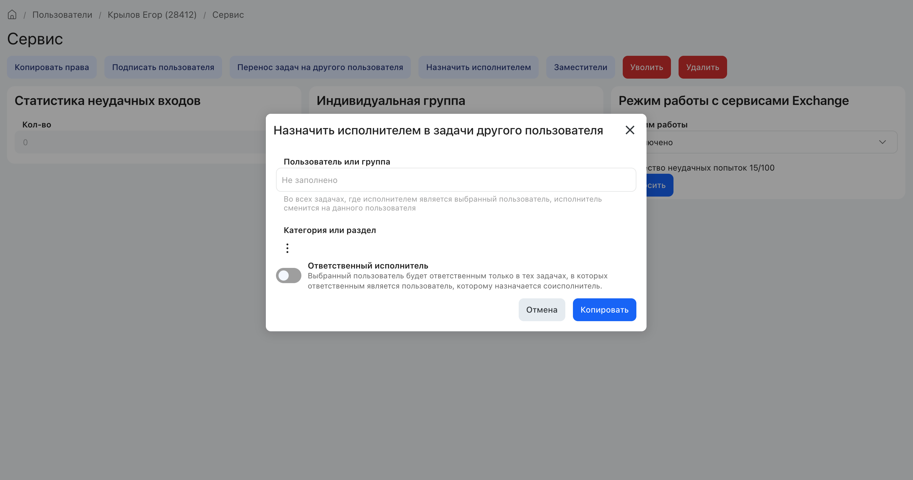Click the Индивидуальная группа heading

point(391,100)
